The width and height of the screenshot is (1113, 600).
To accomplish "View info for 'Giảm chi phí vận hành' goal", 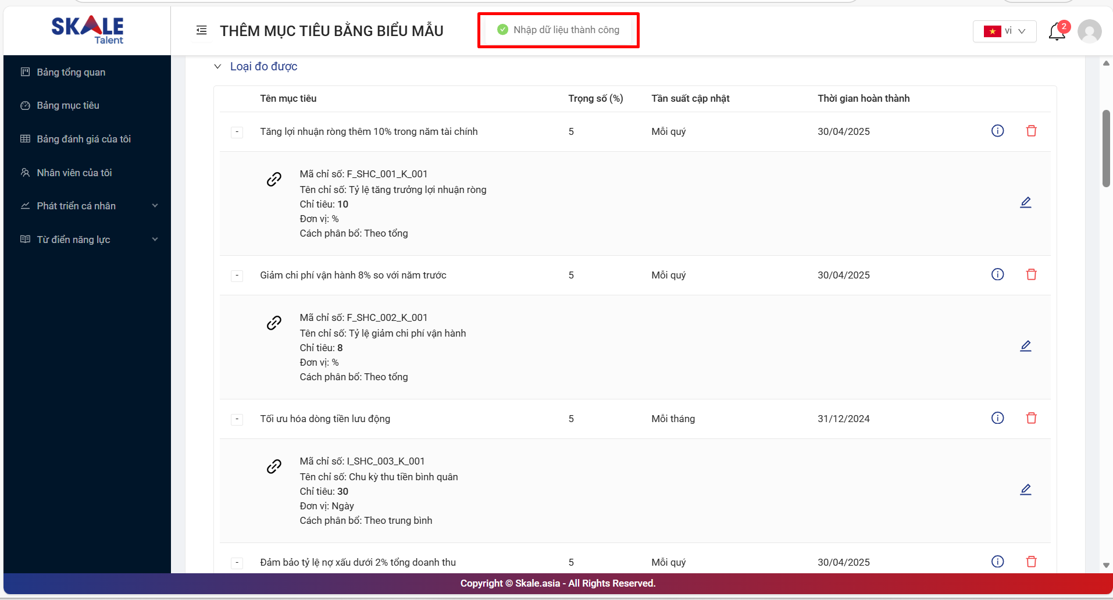I will [997, 274].
